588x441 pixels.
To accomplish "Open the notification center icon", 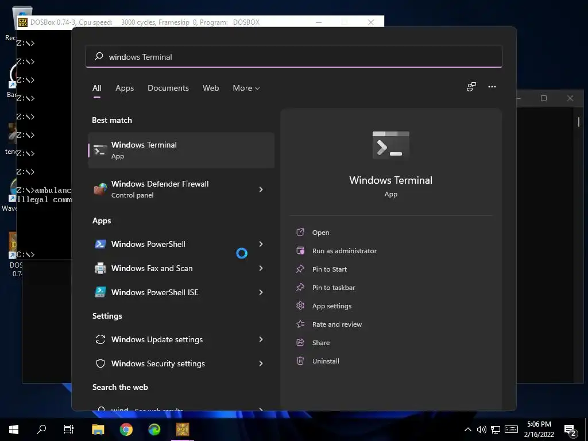I will click(570, 431).
